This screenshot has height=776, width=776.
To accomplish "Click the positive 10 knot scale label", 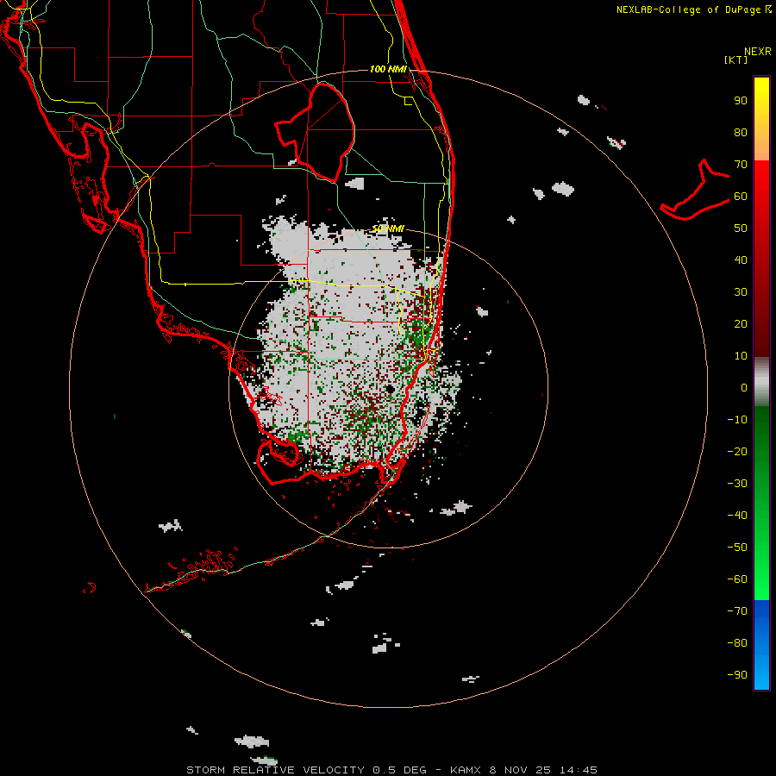I will click(741, 356).
